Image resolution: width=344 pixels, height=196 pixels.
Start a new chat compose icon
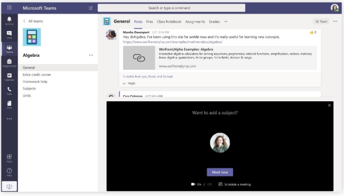tap(91, 8)
